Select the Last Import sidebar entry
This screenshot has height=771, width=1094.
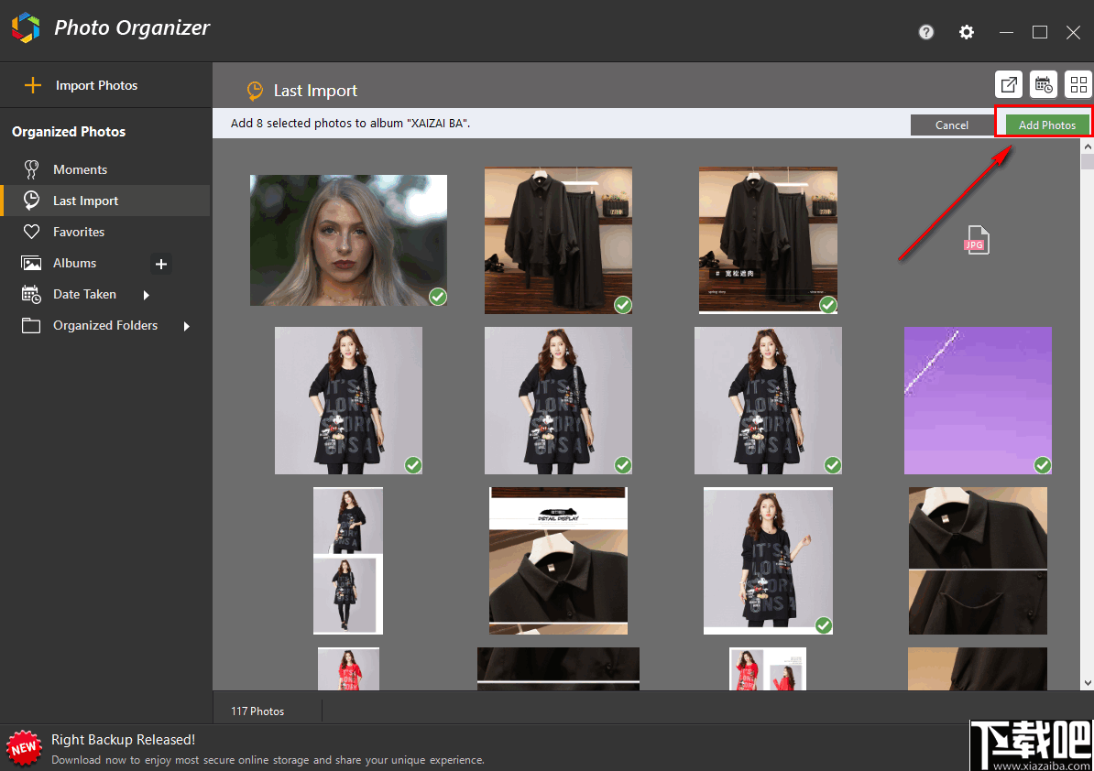pyautogui.click(x=87, y=201)
